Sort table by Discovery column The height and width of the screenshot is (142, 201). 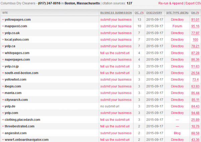154,12
